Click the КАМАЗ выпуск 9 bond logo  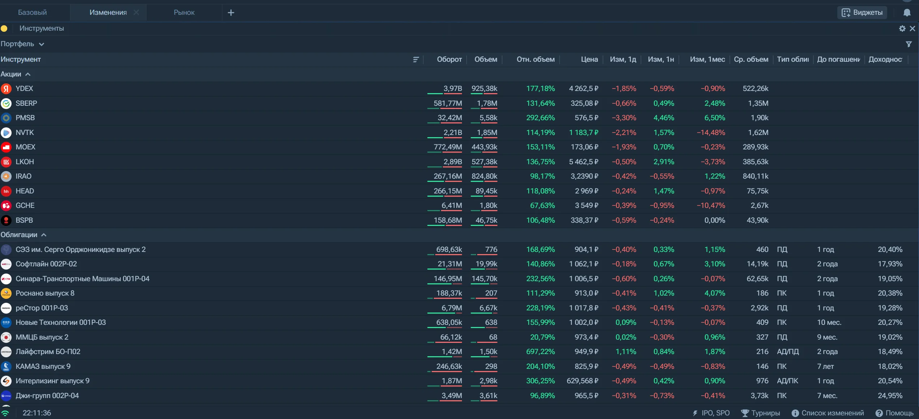(x=6, y=367)
